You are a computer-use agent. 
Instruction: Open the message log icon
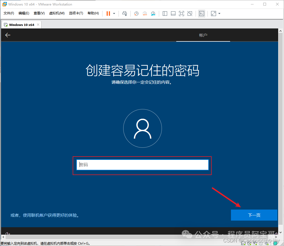coord(275,243)
